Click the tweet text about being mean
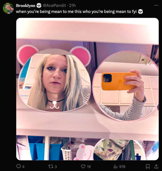Image resolution: width=162 pixels, height=171 pixels. [x=76, y=12]
